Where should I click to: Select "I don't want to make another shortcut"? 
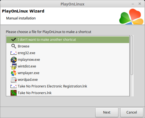pyautogui.click(x=68, y=40)
